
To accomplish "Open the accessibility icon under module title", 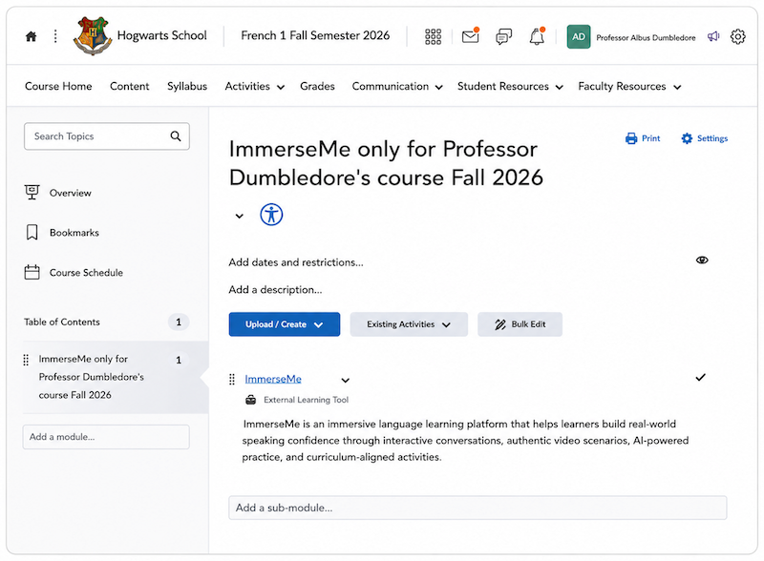I will pyautogui.click(x=271, y=215).
